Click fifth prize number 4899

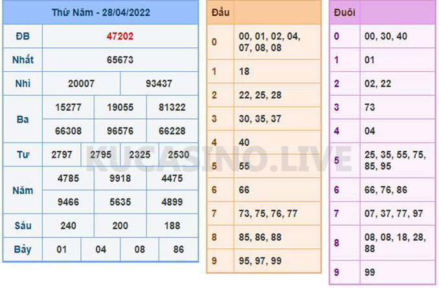pos(172,202)
